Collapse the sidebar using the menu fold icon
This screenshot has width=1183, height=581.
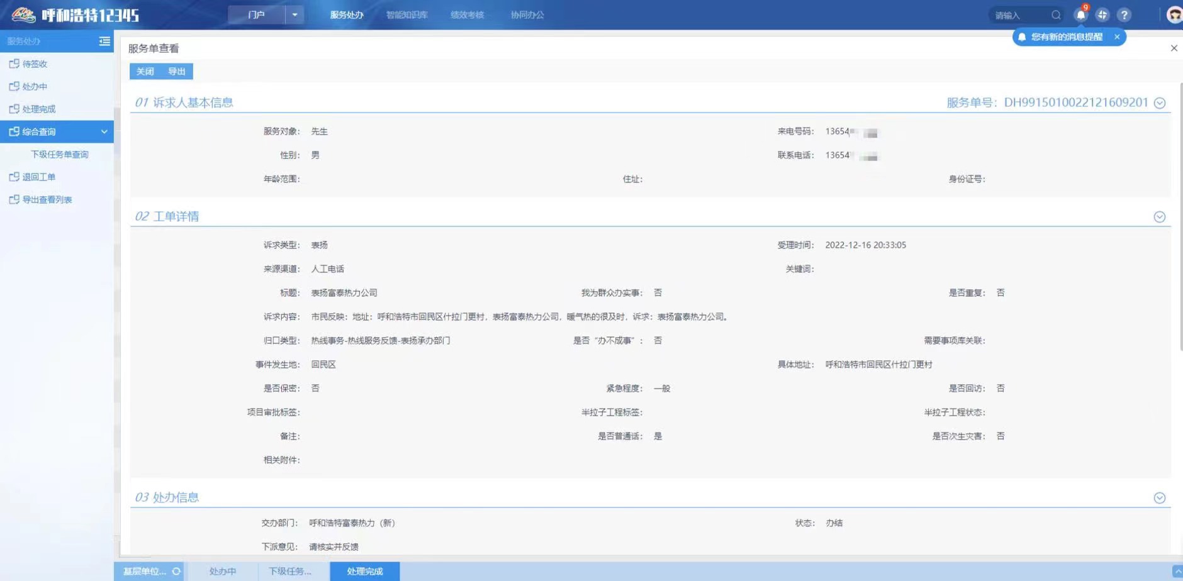104,41
